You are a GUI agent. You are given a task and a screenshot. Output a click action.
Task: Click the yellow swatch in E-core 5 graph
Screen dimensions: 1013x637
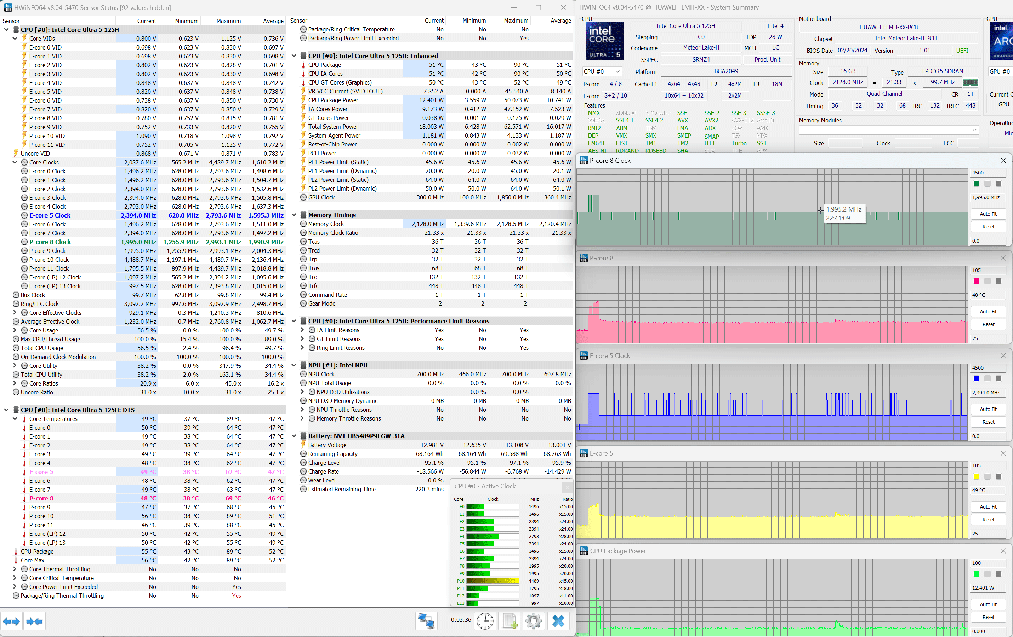[976, 476]
